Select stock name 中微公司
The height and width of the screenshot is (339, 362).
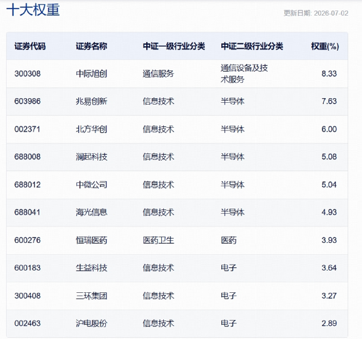[91, 185]
